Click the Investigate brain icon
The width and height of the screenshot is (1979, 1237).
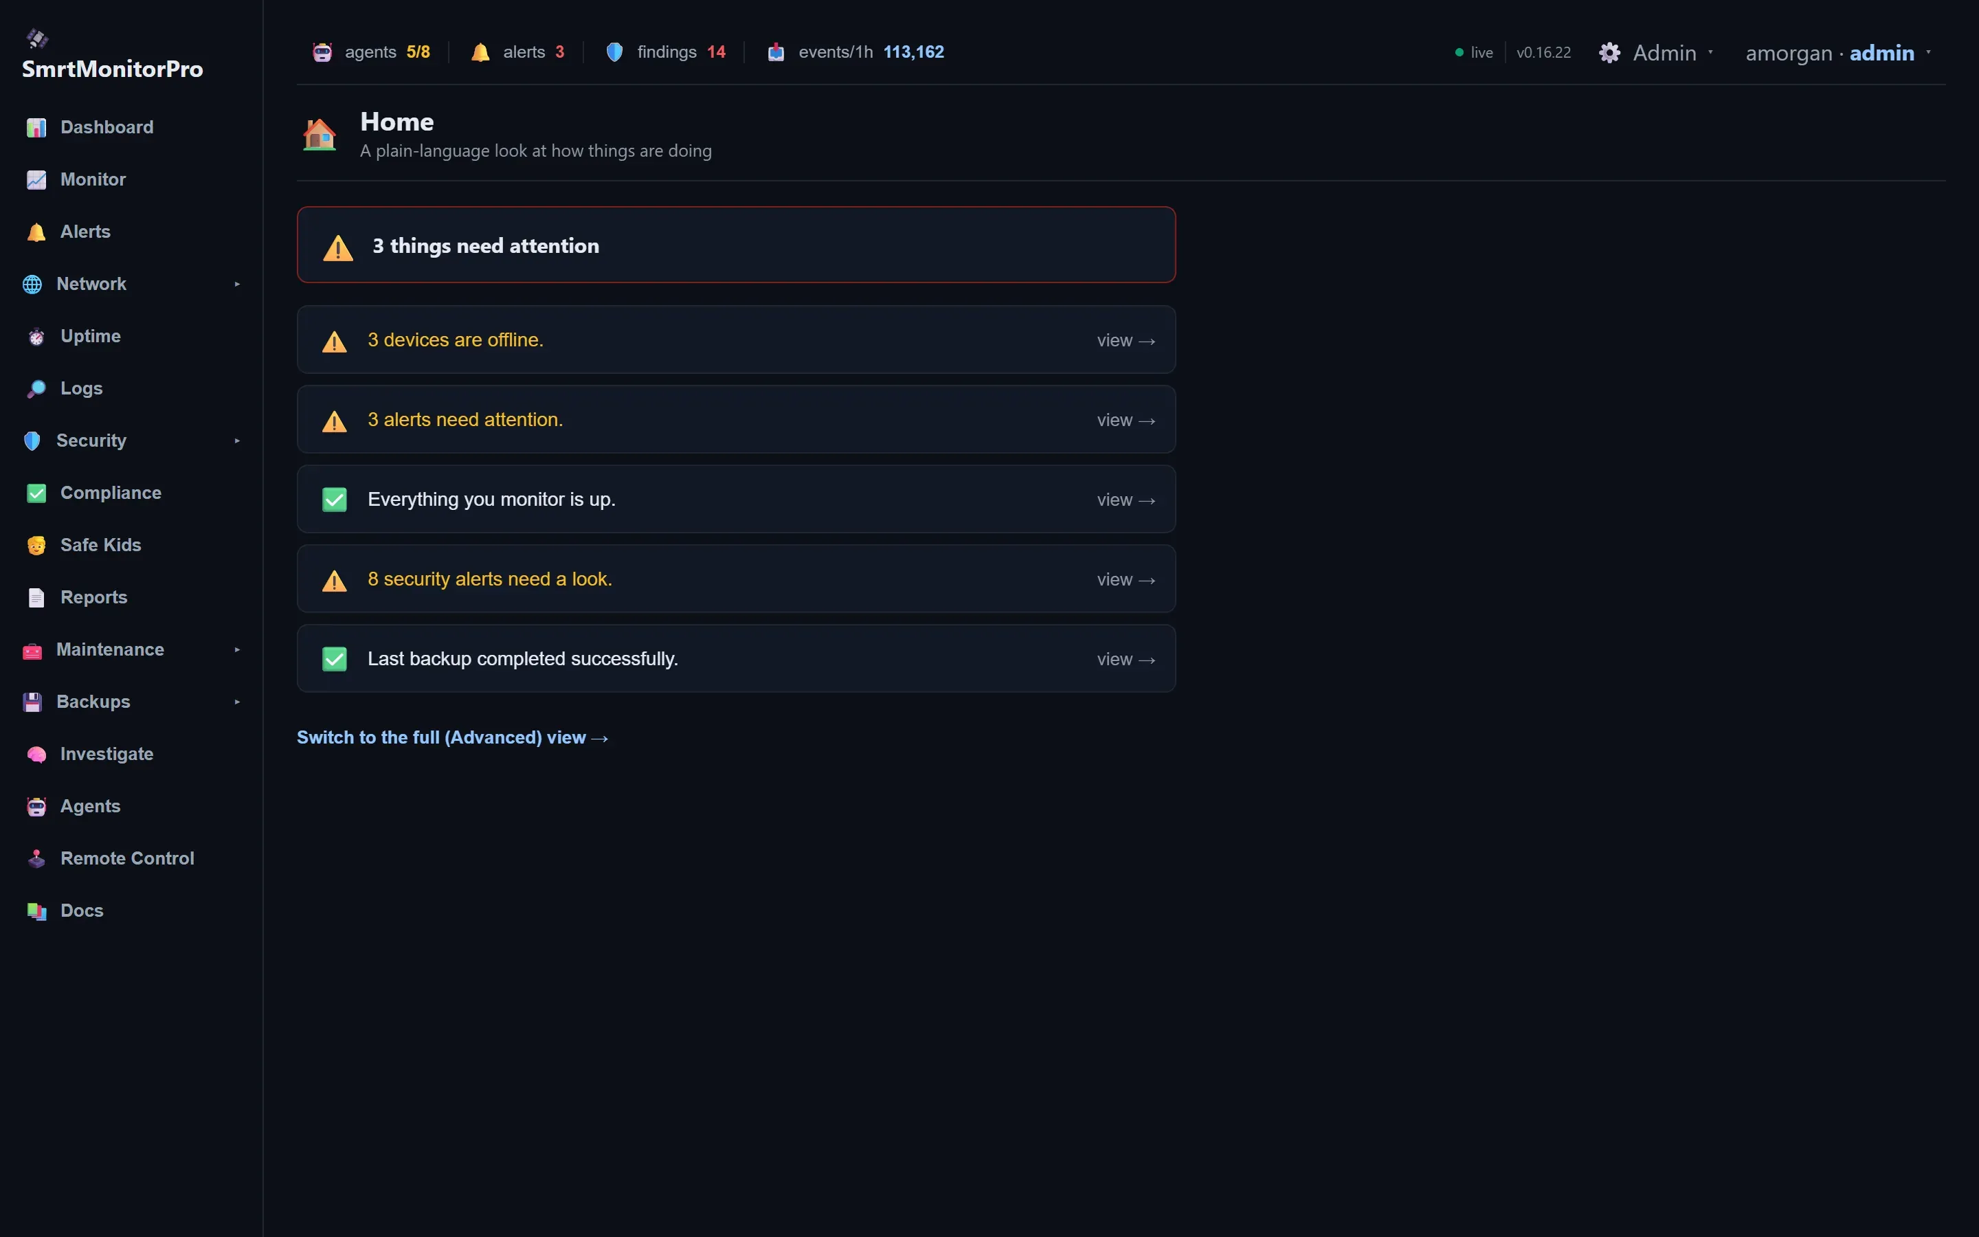point(36,755)
